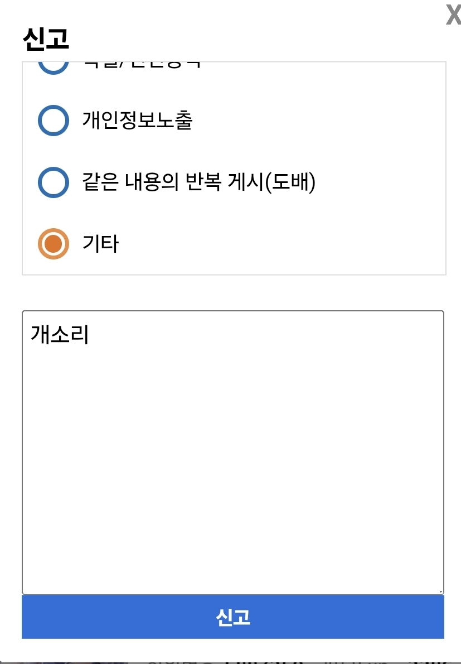Click the 개소리 text in the textbox
Image resolution: width=461 pixels, height=664 pixels.
[60, 335]
